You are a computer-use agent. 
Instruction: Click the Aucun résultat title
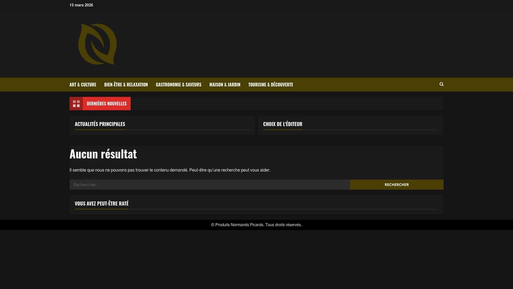[103, 154]
